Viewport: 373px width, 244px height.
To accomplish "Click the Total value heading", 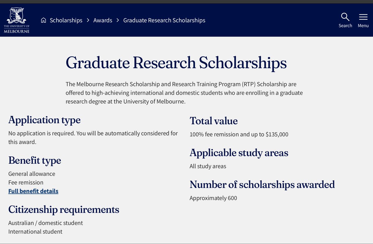I will pyautogui.click(x=214, y=121).
